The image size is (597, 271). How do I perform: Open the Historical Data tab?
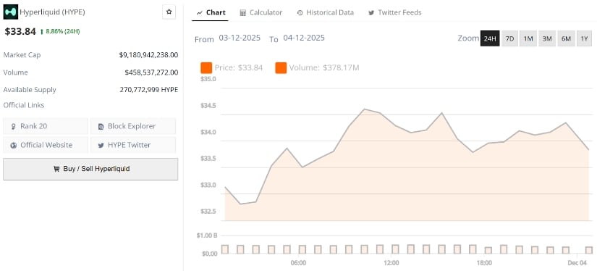click(325, 12)
